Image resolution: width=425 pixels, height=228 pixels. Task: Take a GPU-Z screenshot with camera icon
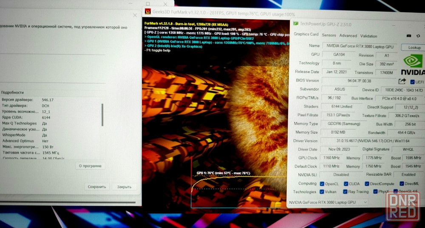409,36
